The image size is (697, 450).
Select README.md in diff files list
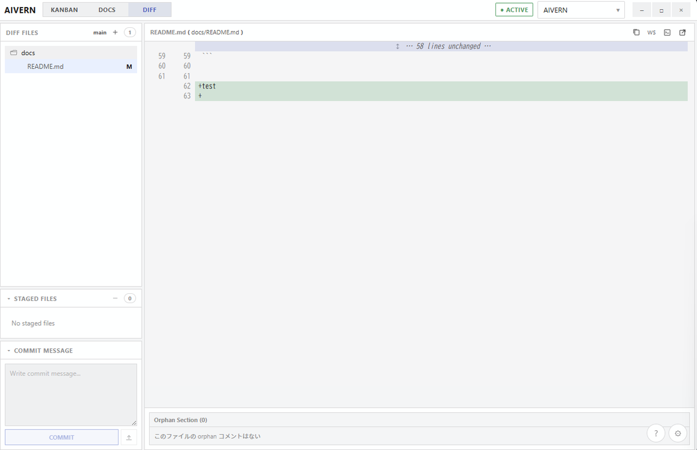71,66
